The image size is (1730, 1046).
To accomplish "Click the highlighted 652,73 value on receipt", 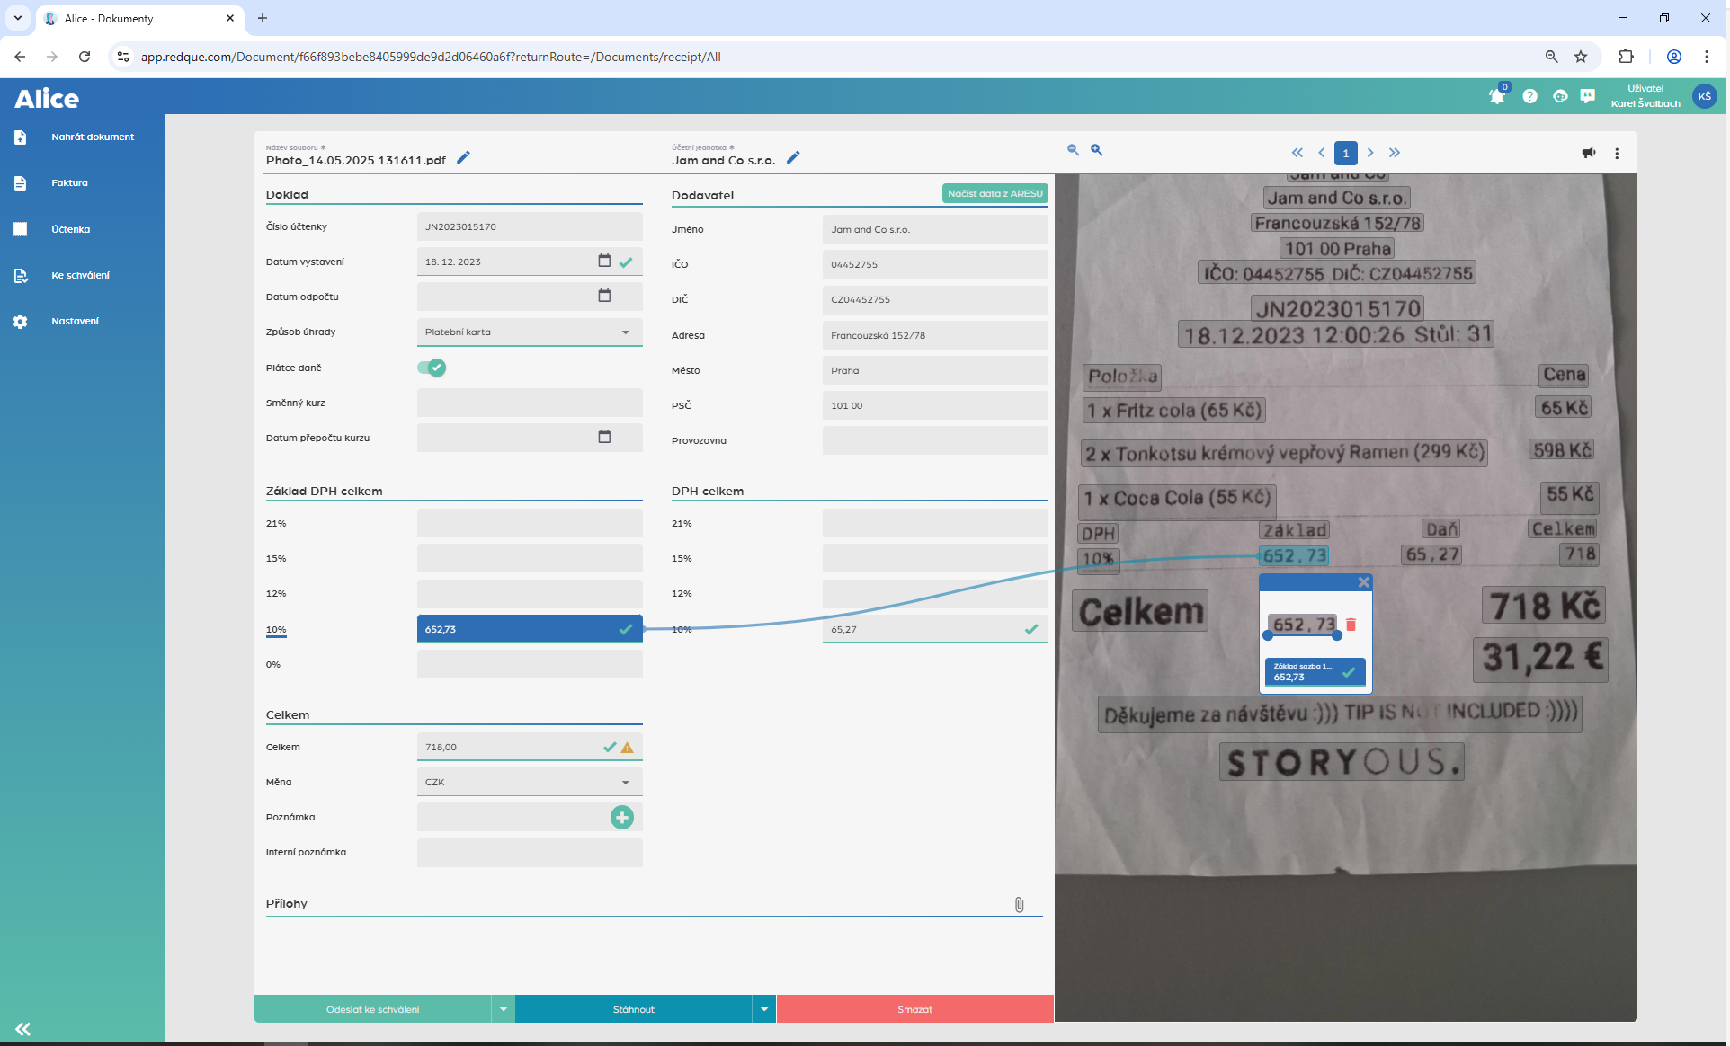I will pyautogui.click(x=1294, y=555).
